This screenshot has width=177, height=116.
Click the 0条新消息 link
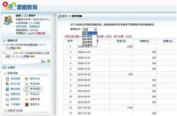tap(22, 23)
